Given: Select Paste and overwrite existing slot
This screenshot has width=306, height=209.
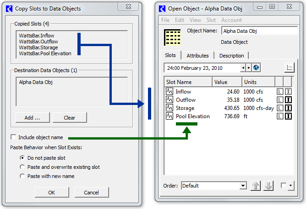Looking at the screenshot, I should click(22, 167).
